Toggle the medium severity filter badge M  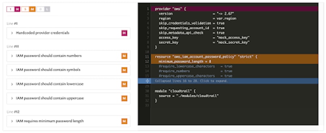coord(32,9)
